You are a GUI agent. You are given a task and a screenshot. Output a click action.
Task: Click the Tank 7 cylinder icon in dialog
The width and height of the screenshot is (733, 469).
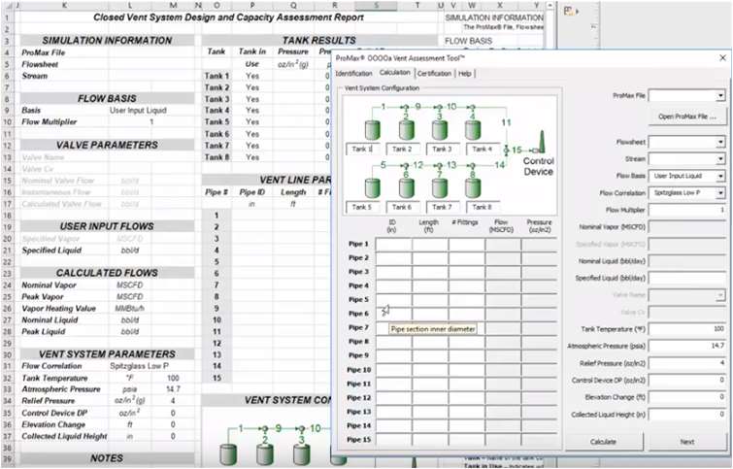pos(440,188)
